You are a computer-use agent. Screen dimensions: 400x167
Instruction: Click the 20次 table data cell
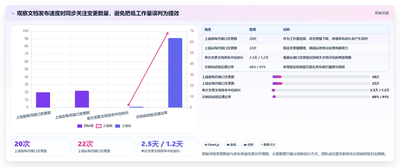tap(253, 39)
